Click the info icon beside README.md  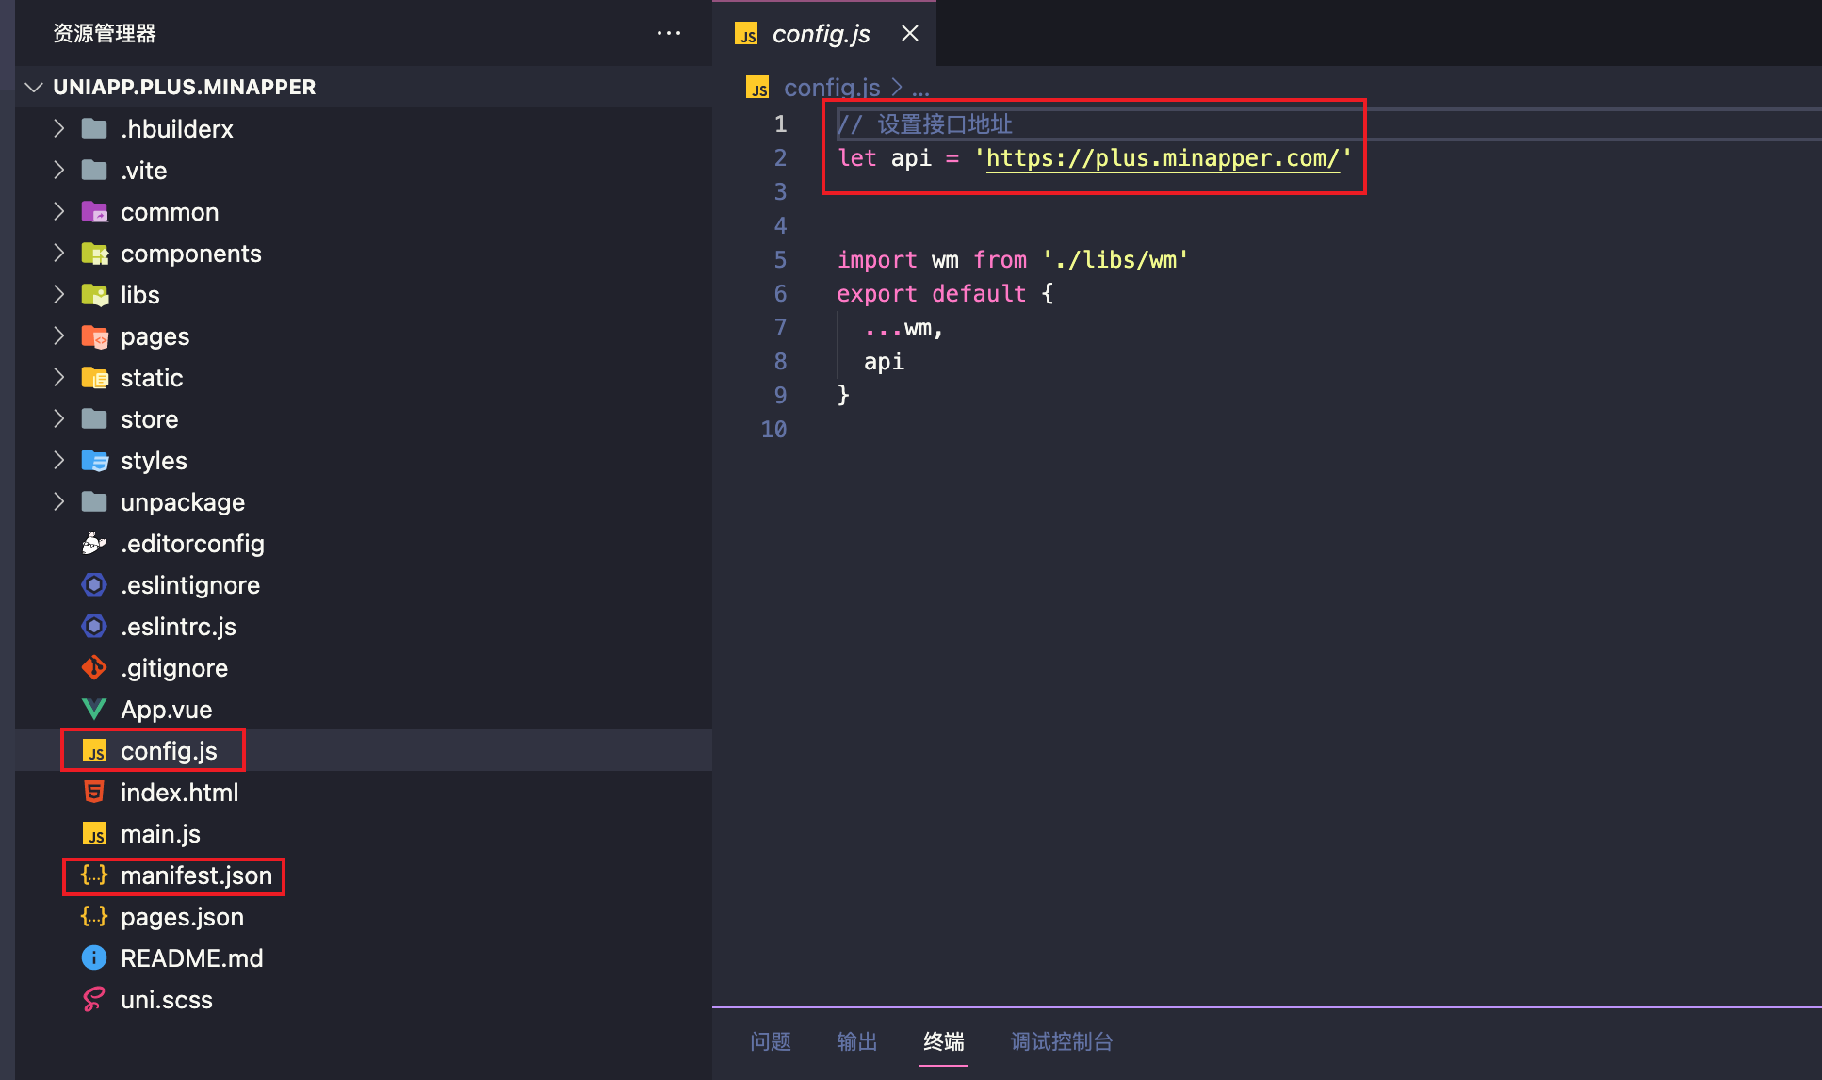94,958
